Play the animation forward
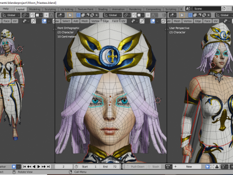Viewport: 233px width, 175px height. [x=39, y=166]
